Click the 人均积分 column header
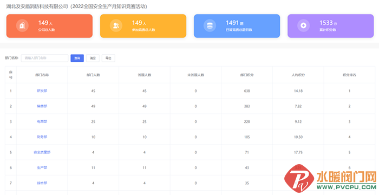379x195 pixels. point(298,75)
